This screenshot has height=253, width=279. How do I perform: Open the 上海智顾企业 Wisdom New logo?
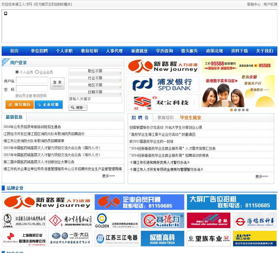coord(24,239)
